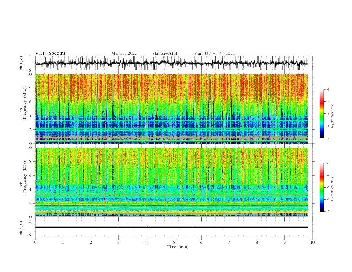Viewport: 352px width, 272px height.
Task: Click the ch.1 "Frequency (kHz)" axis label
Action: 25,103
